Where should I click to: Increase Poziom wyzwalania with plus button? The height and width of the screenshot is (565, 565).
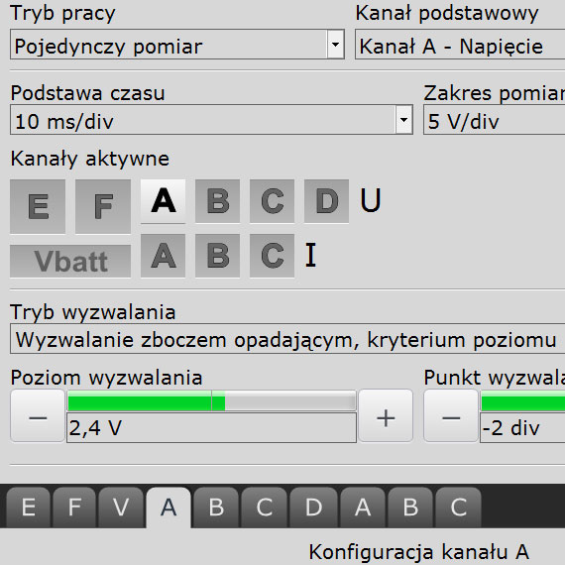tap(386, 415)
